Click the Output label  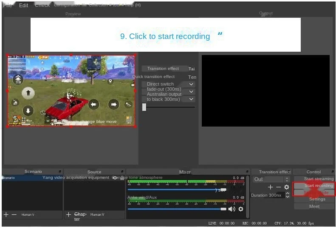pos(266,13)
